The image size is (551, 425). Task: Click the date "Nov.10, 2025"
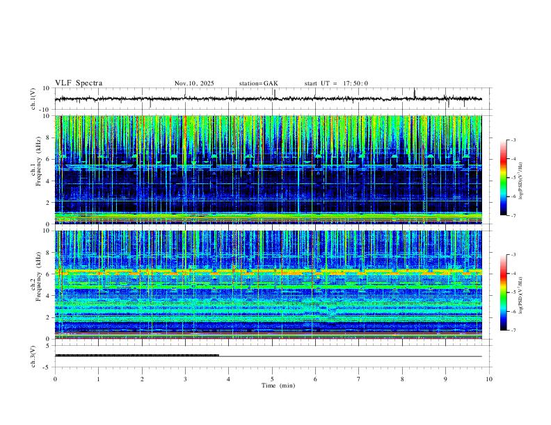click(x=194, y=83)
